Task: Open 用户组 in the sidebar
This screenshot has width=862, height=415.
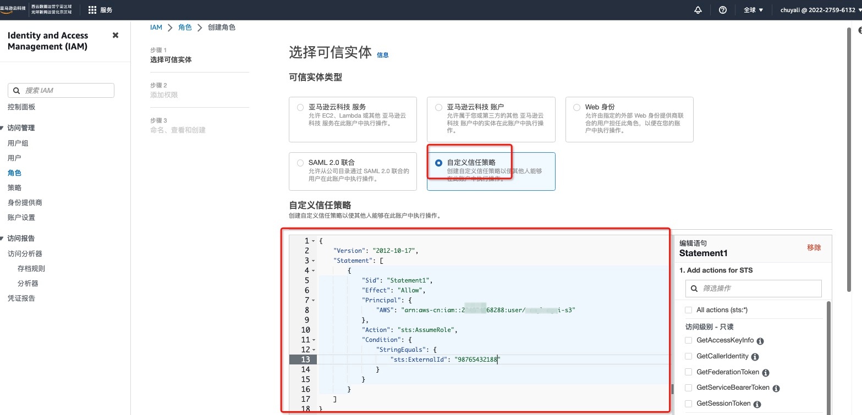Action: point(18,143)
